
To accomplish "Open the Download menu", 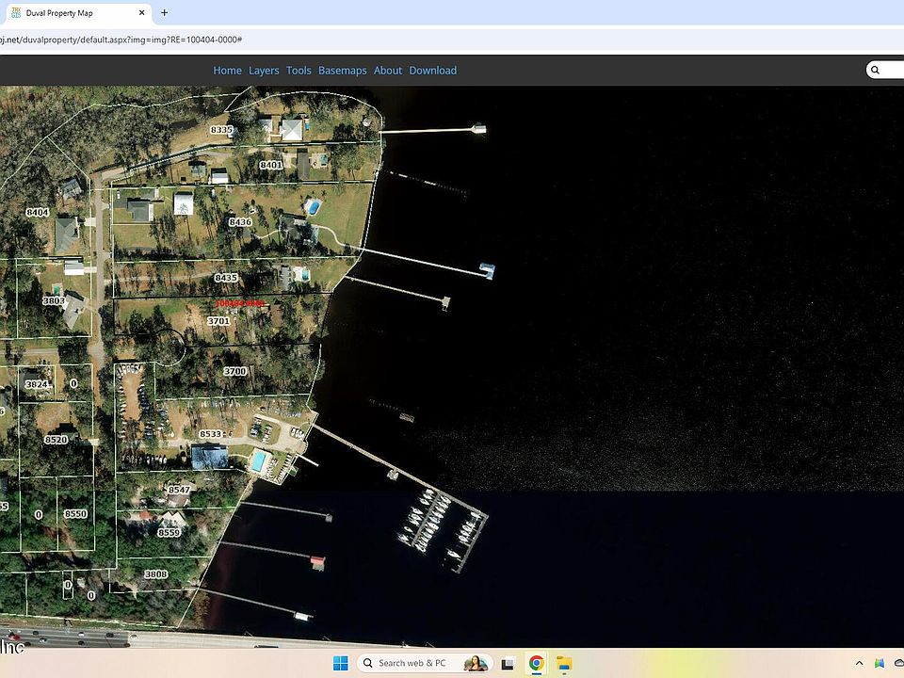I will click(432, 71).
